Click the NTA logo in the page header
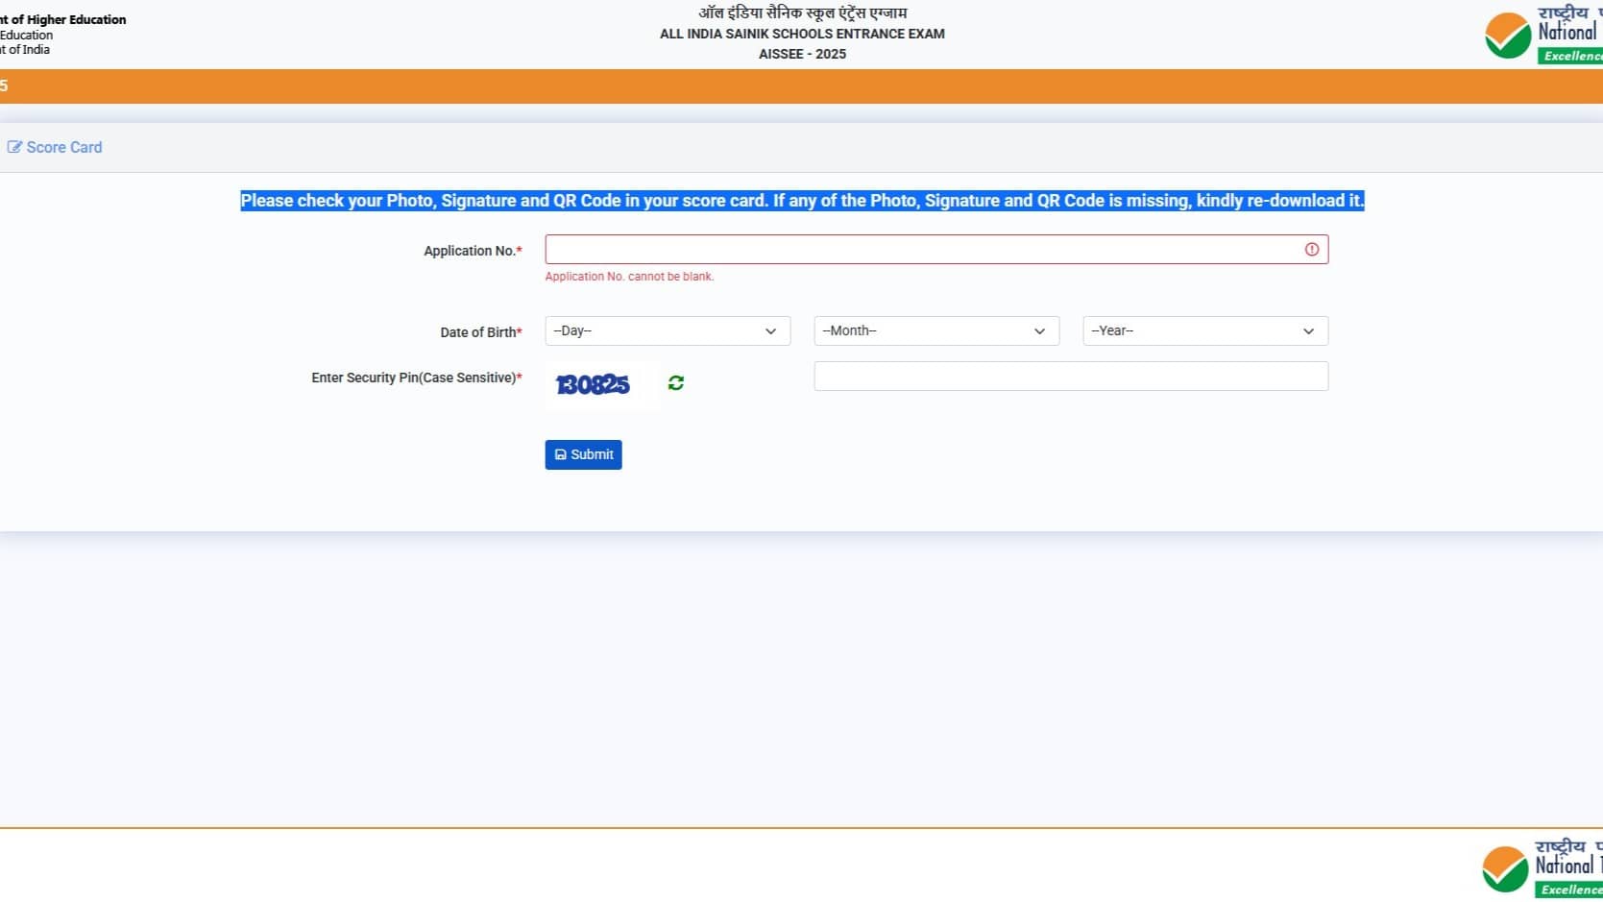This screenshot has width=1603, height=902. (x=1506, y=35)
